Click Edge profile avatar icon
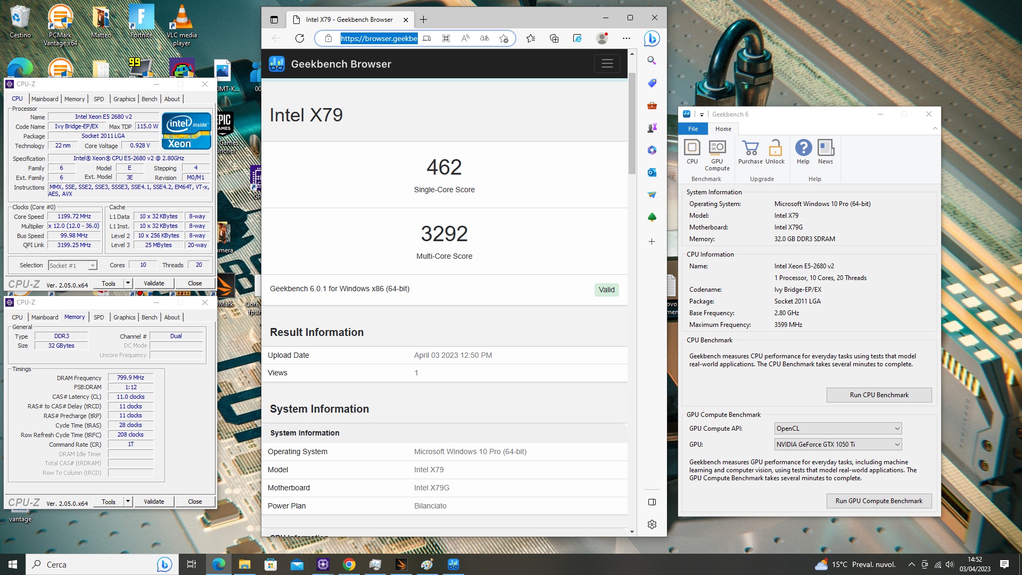 (x=602, y=38)
